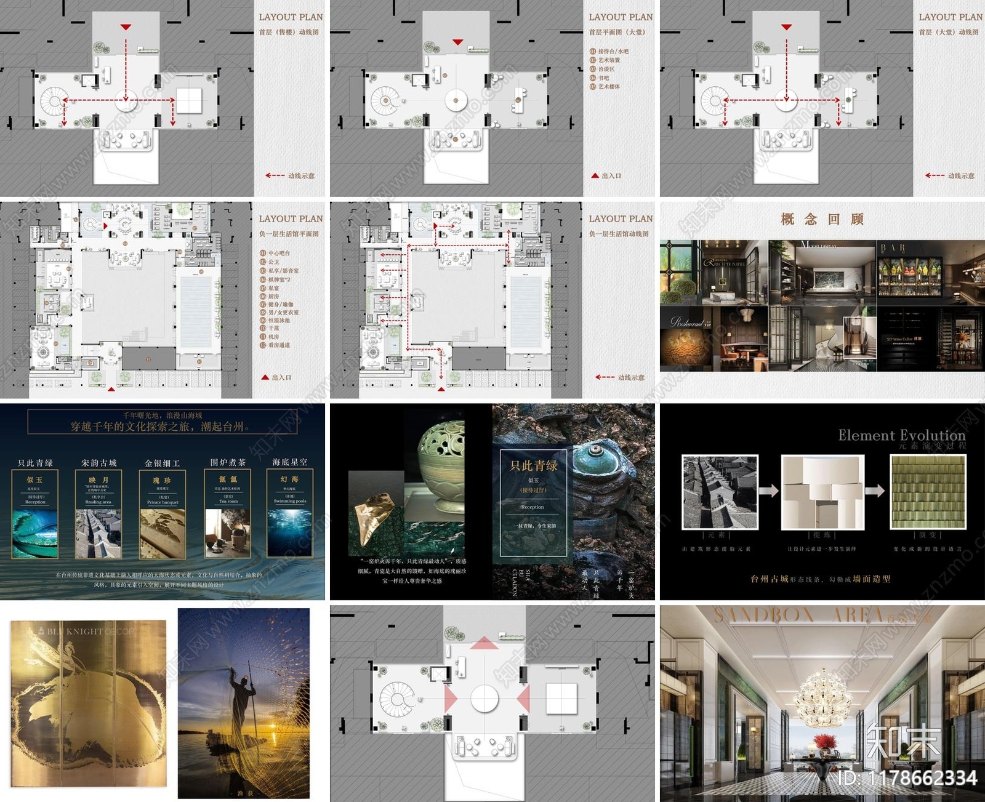Open the 首层平面图（大堂）floor plan slide
Image resolution: width=985 pixels, height=802 pixels.
(492, 98)
